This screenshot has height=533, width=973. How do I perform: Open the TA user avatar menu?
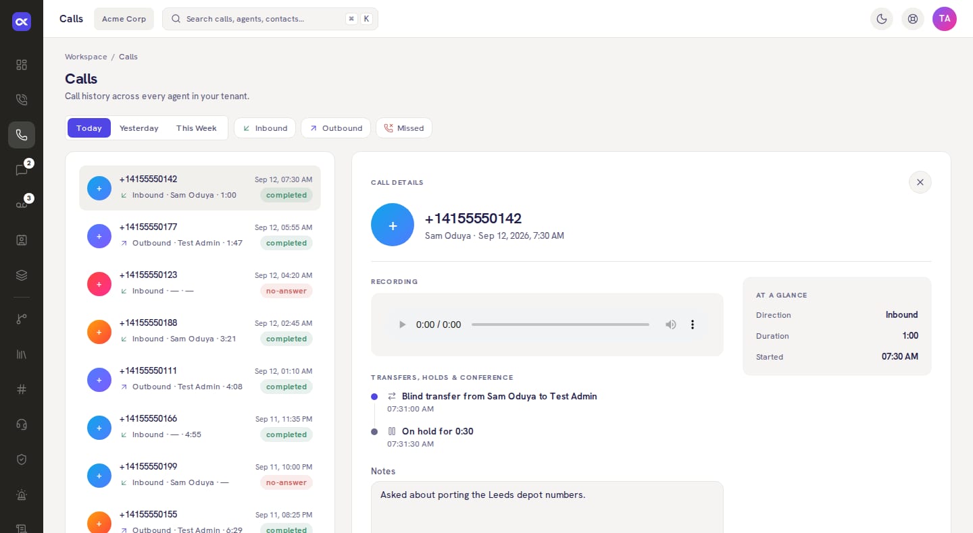pos(945,19)
